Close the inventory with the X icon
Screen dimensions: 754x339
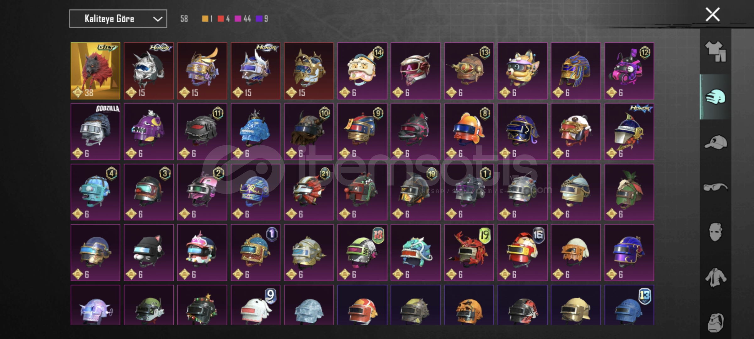(x=713, y=14)
